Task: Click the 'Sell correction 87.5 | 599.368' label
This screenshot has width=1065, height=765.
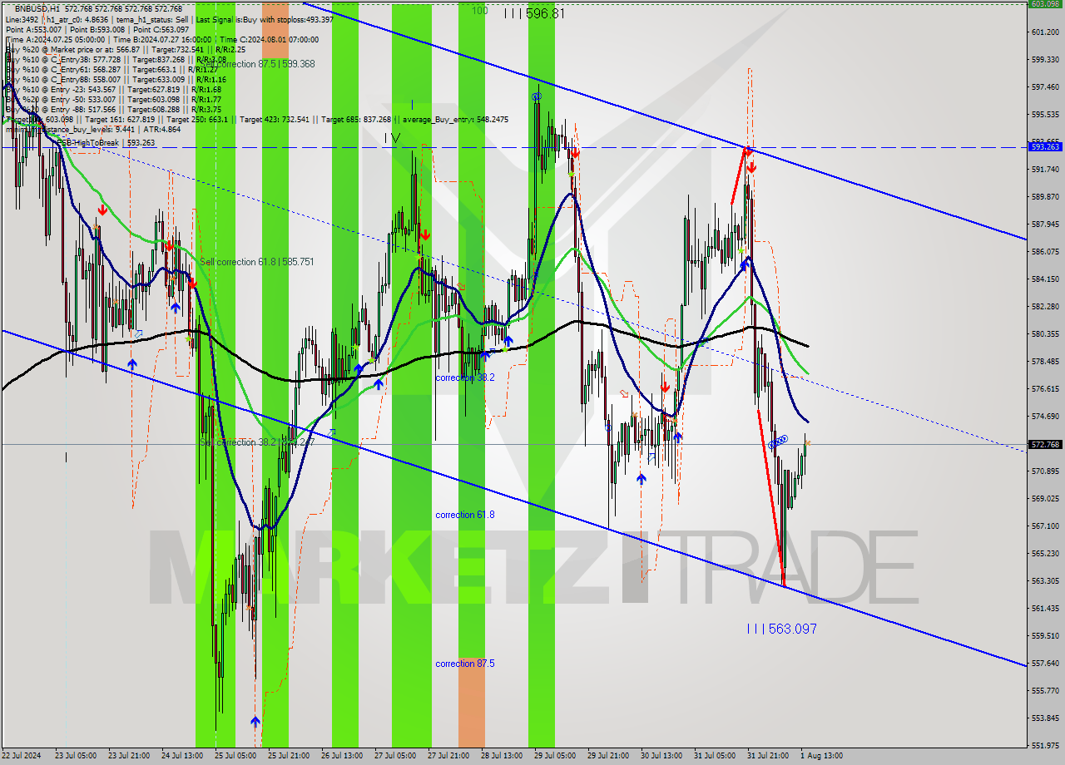Action: [257, 64]
